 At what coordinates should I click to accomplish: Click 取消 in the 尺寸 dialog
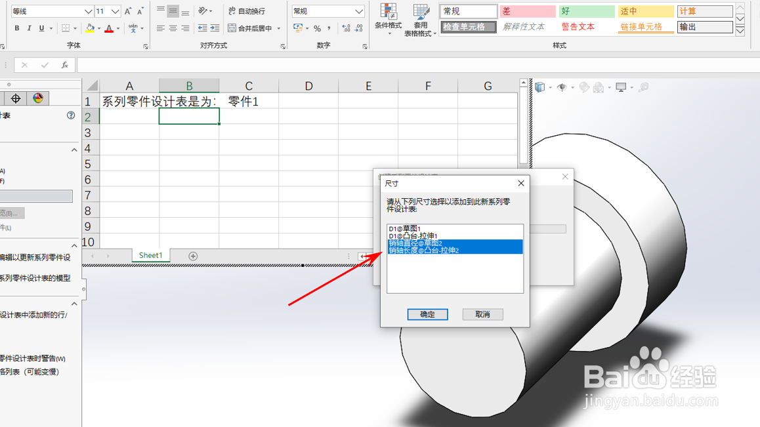point(483,314)
